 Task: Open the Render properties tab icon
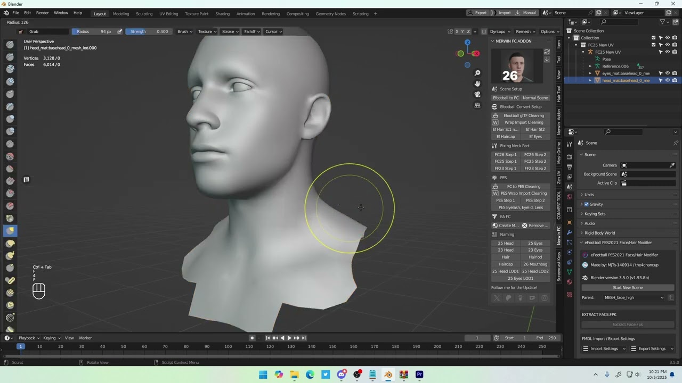[570, 156]
